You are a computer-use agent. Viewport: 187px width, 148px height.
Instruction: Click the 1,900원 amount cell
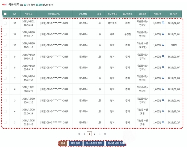coord(157,34)
